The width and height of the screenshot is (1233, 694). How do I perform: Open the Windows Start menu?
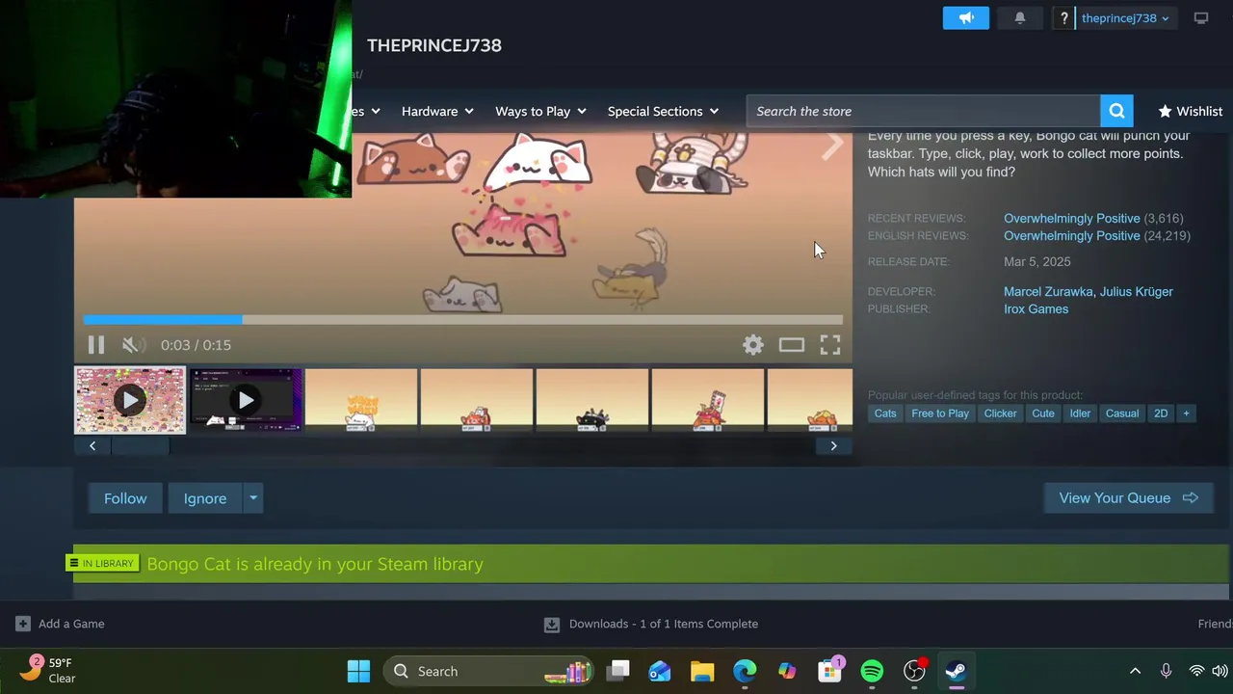point(358,671)
